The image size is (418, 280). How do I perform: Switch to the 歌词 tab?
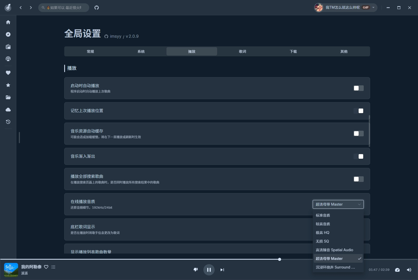[242, 51]
